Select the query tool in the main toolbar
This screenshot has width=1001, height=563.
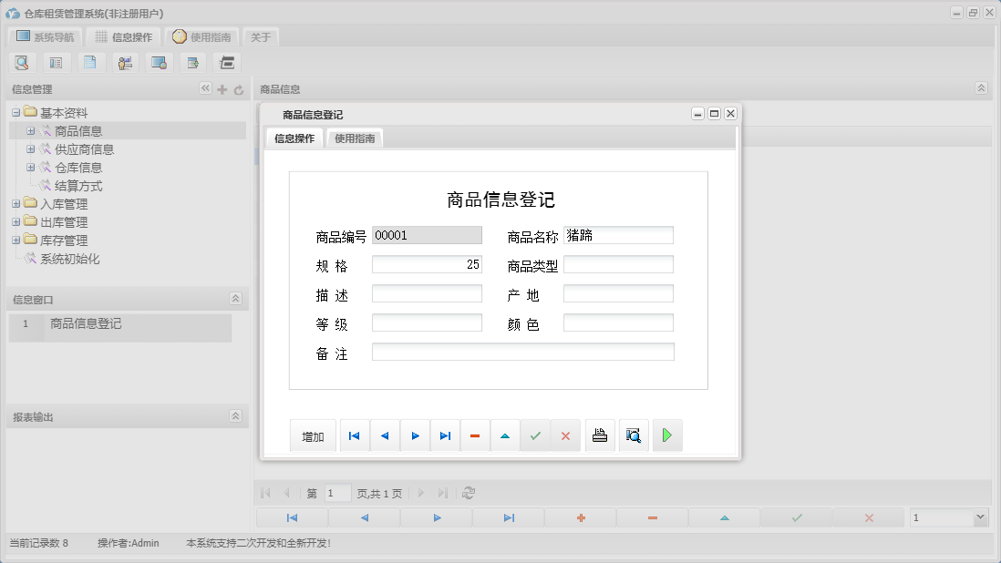pyautogui.click(x=22, y=62)
